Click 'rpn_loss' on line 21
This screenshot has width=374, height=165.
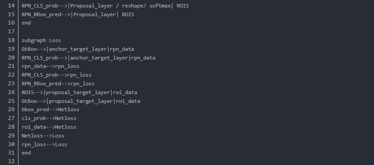pyautogui.click(x=67, y=67)
